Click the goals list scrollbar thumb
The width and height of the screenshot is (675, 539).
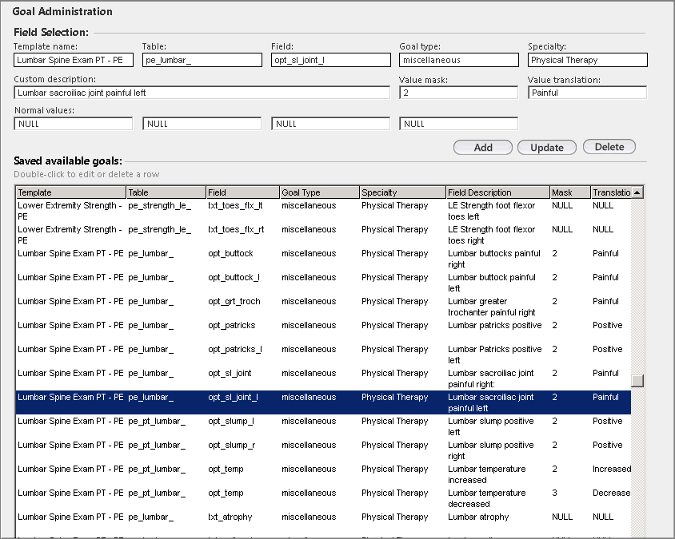(x=637, y=381)
